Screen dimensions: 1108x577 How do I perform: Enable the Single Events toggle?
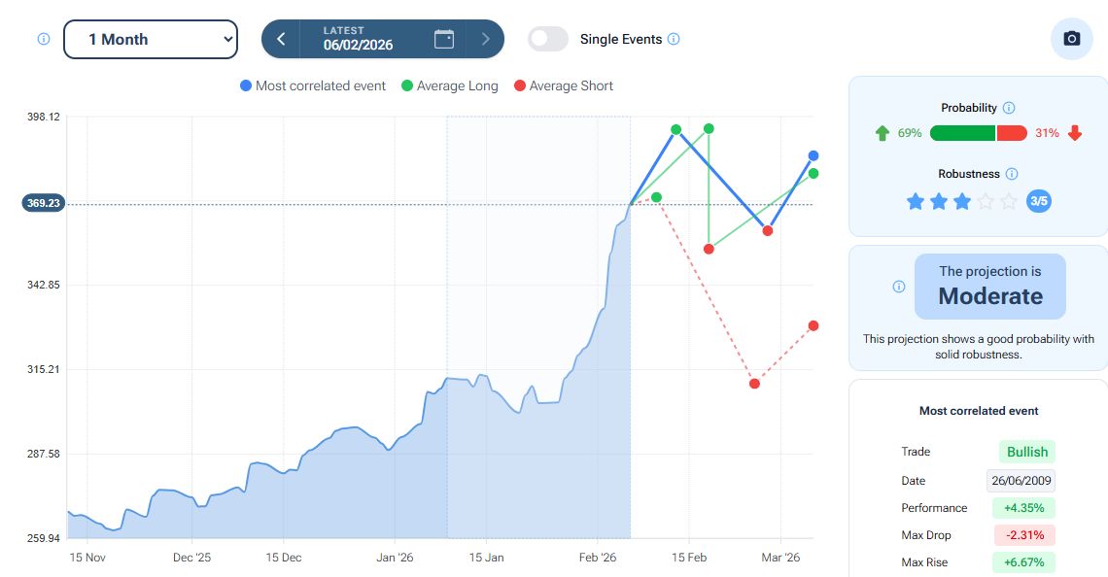point(548,39)
